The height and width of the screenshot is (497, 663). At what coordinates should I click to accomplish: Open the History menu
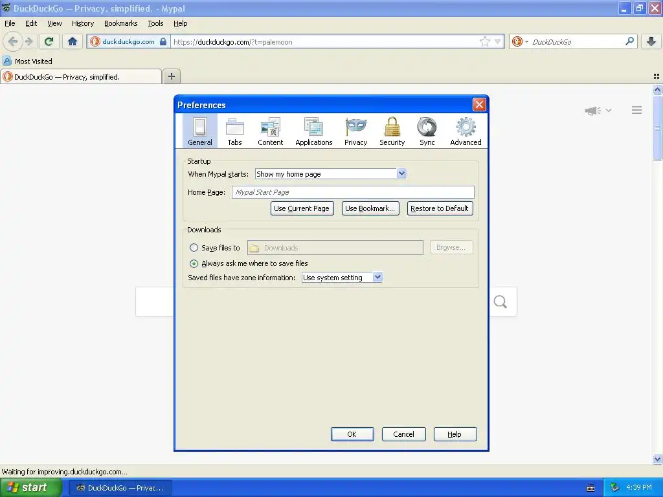(82, 23)
